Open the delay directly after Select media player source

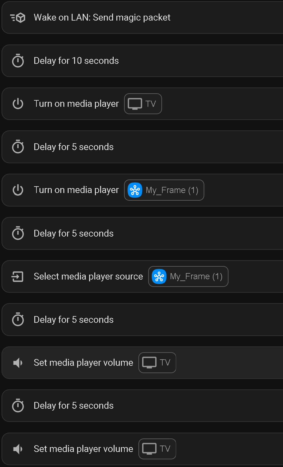[143, 320]
